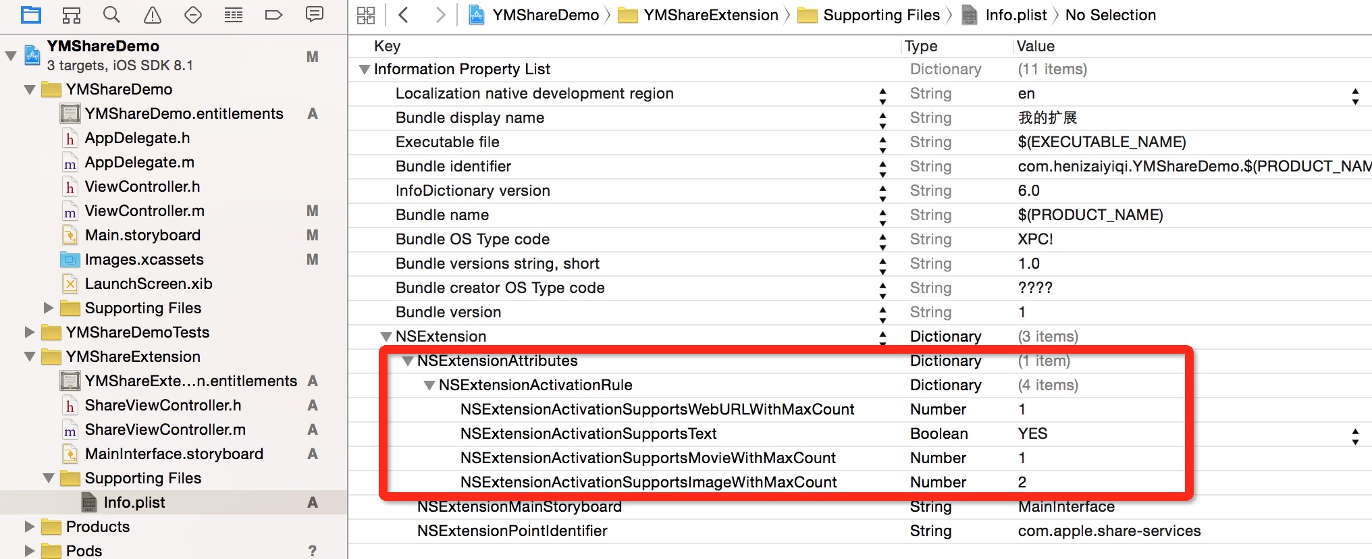
Task: Click the YMShareDemo breadcrumb in jump bar
Action: [533, 15]
